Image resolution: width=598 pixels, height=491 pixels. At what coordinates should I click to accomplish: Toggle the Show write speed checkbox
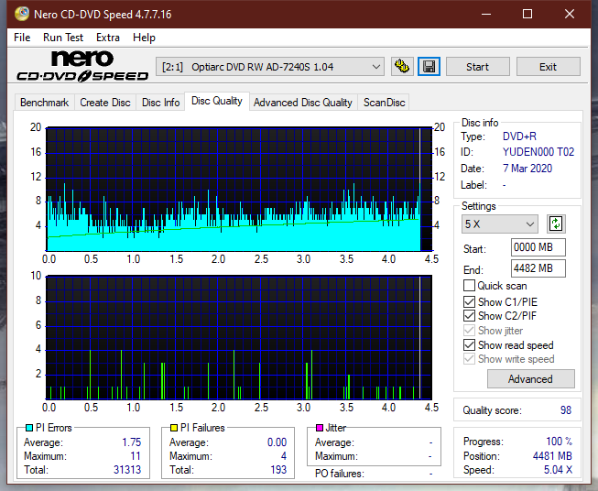[469, 359]
